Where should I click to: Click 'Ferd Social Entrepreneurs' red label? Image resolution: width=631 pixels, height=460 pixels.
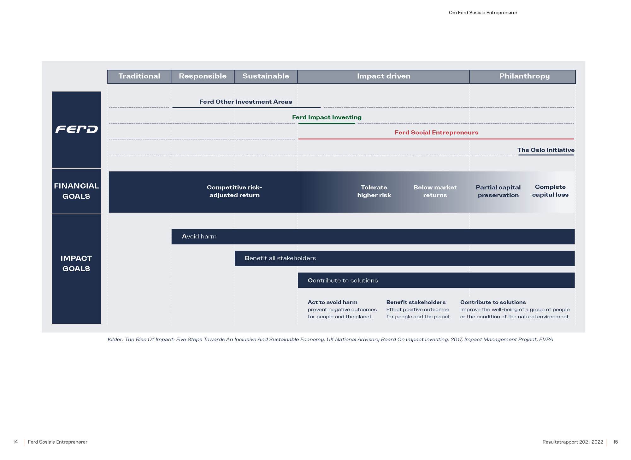coord(436,133)
